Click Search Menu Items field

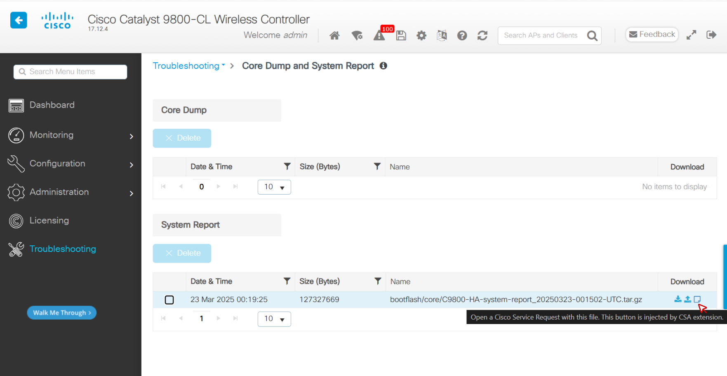70,72
